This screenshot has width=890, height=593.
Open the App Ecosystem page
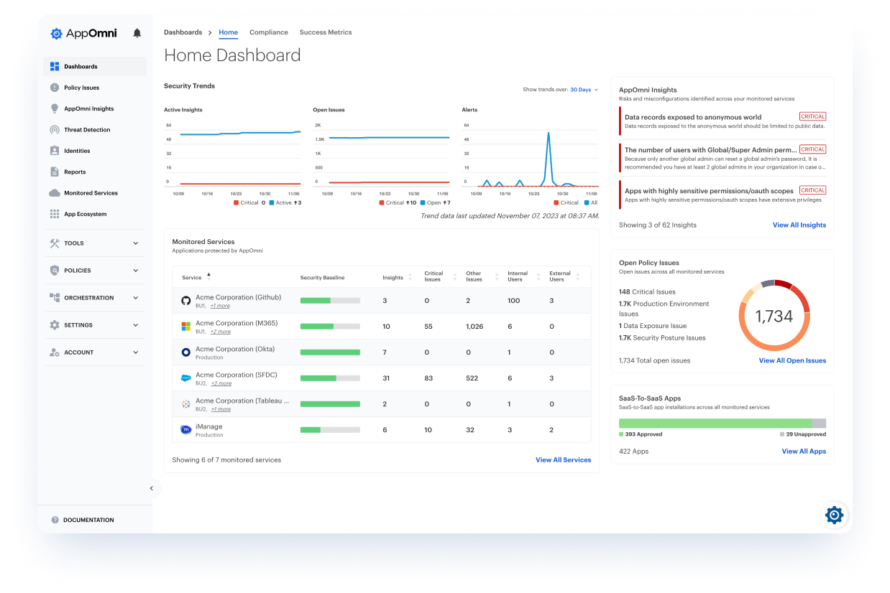tap(86, 213)
